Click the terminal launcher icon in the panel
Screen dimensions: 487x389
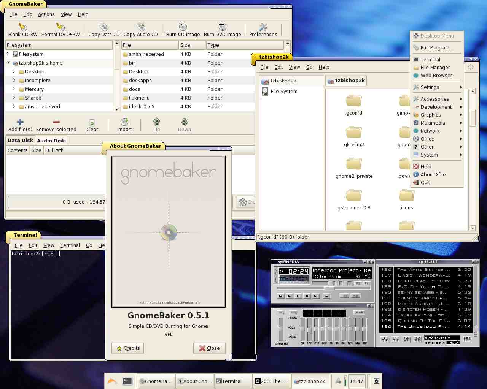127,381
